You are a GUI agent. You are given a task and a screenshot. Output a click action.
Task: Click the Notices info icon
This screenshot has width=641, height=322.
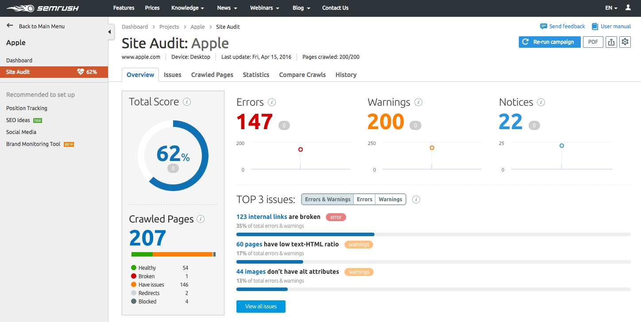[541, 102]
